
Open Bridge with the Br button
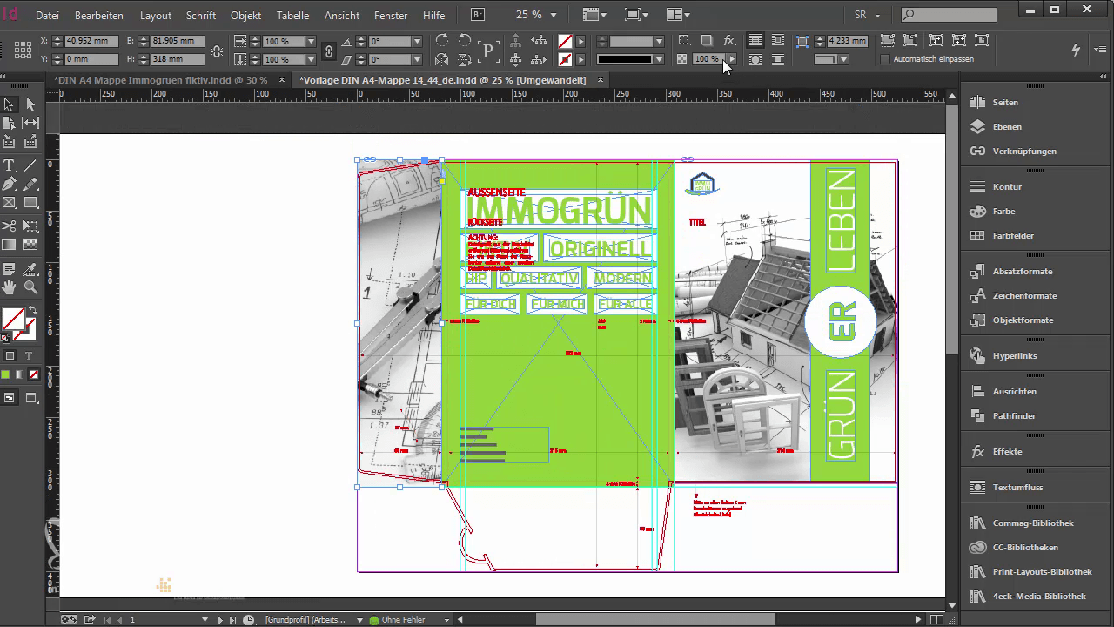[479, 15]
